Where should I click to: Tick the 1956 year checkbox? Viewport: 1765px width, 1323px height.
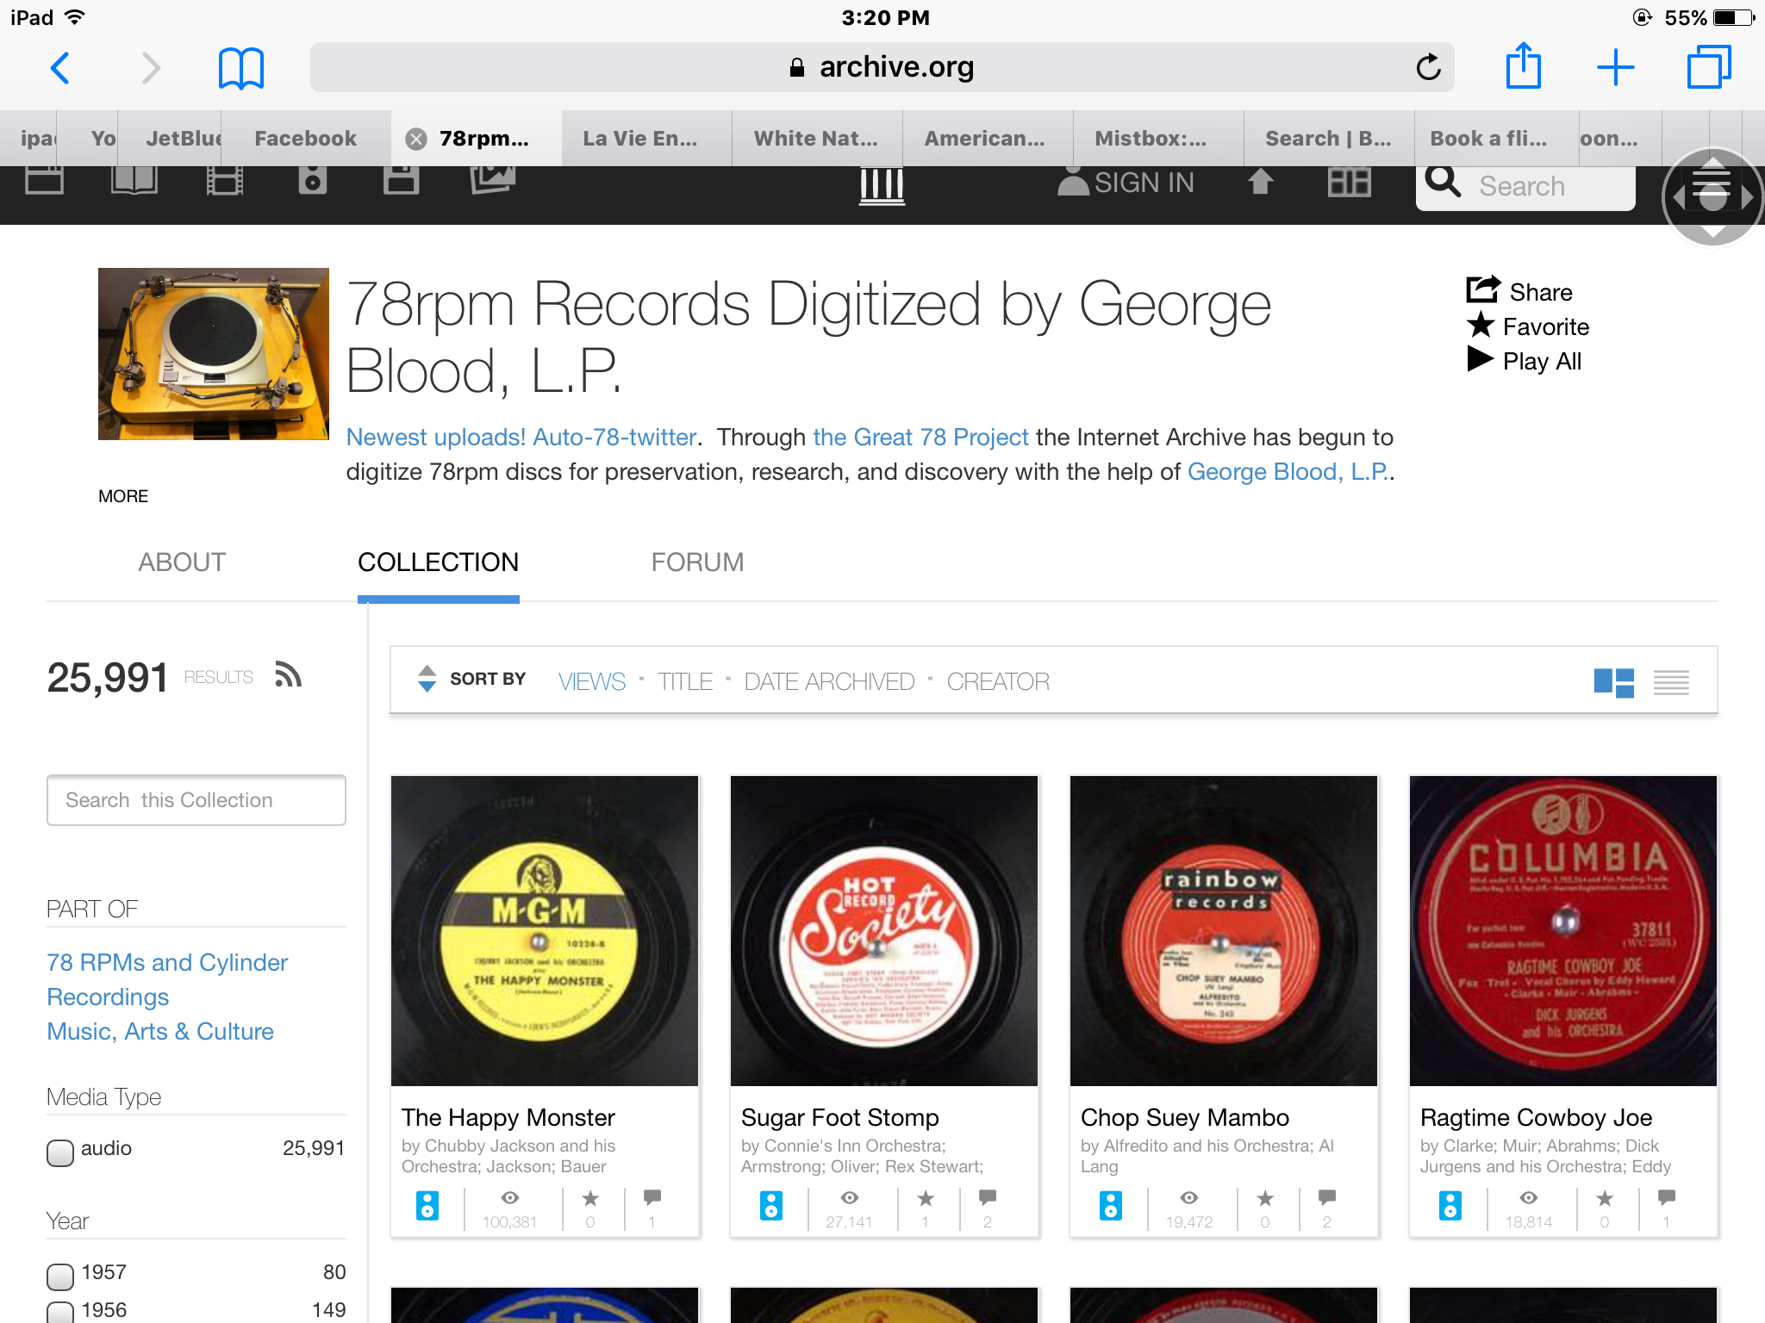[60, 1312]
